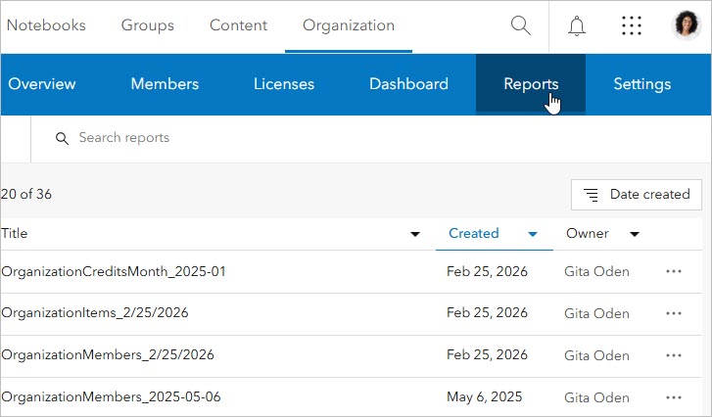Open notifications bell
This screenshot has width=712, height=417.
click(x=577, y=25)
